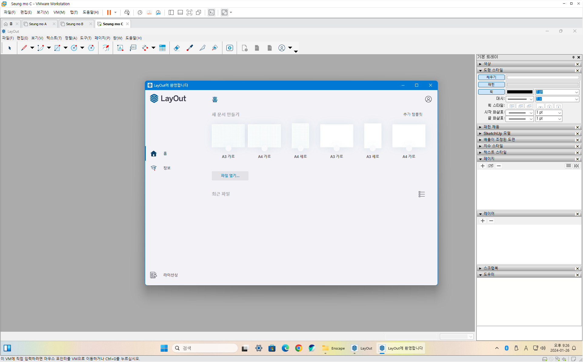This screenshot has height=362, width=583.
Task: Select the Table tool
Action: point(162,48)
